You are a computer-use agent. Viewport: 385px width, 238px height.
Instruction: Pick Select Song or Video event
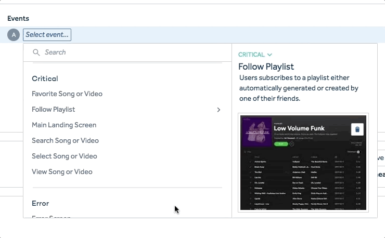point(65,156)
